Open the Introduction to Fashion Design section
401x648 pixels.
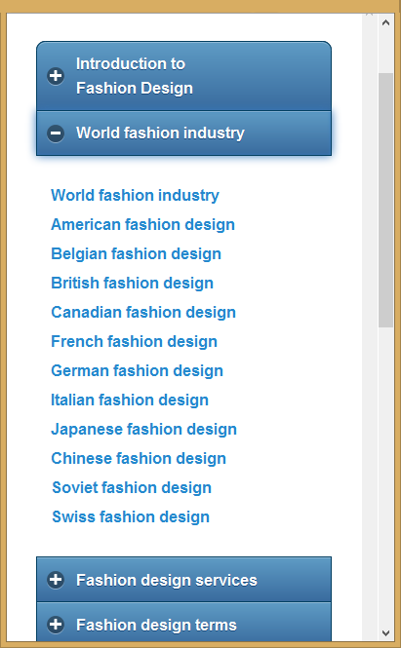coord(183,76)
